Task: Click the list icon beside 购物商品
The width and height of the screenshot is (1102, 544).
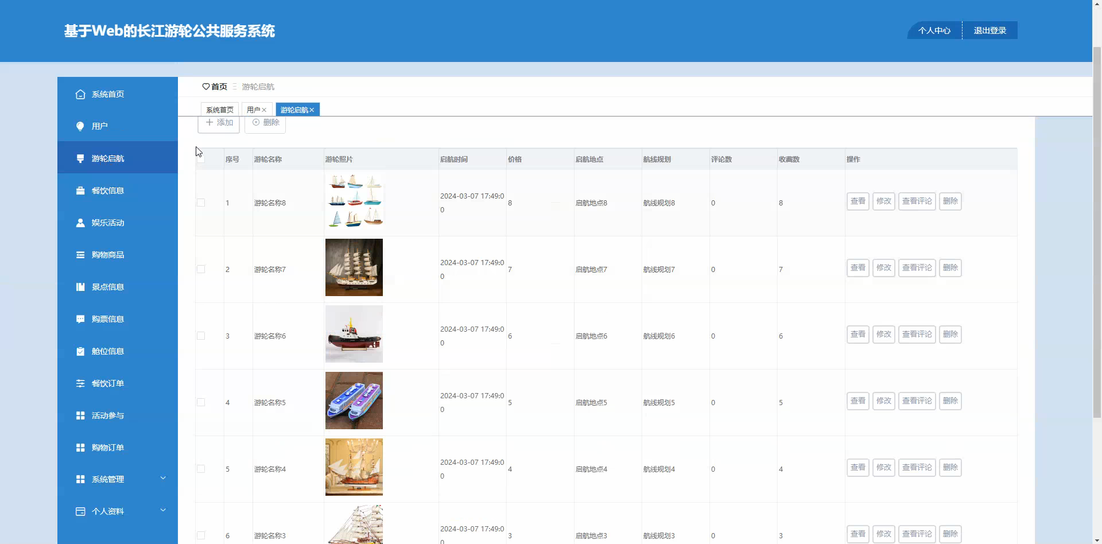Action: tap(80, 255)
